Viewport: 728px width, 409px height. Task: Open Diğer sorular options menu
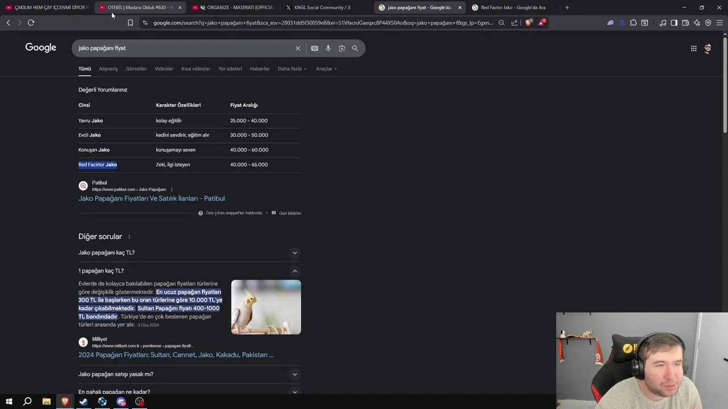[129, 237]
